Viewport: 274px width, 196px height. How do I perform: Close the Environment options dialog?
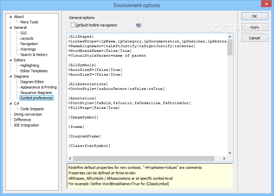pos(266,4)
